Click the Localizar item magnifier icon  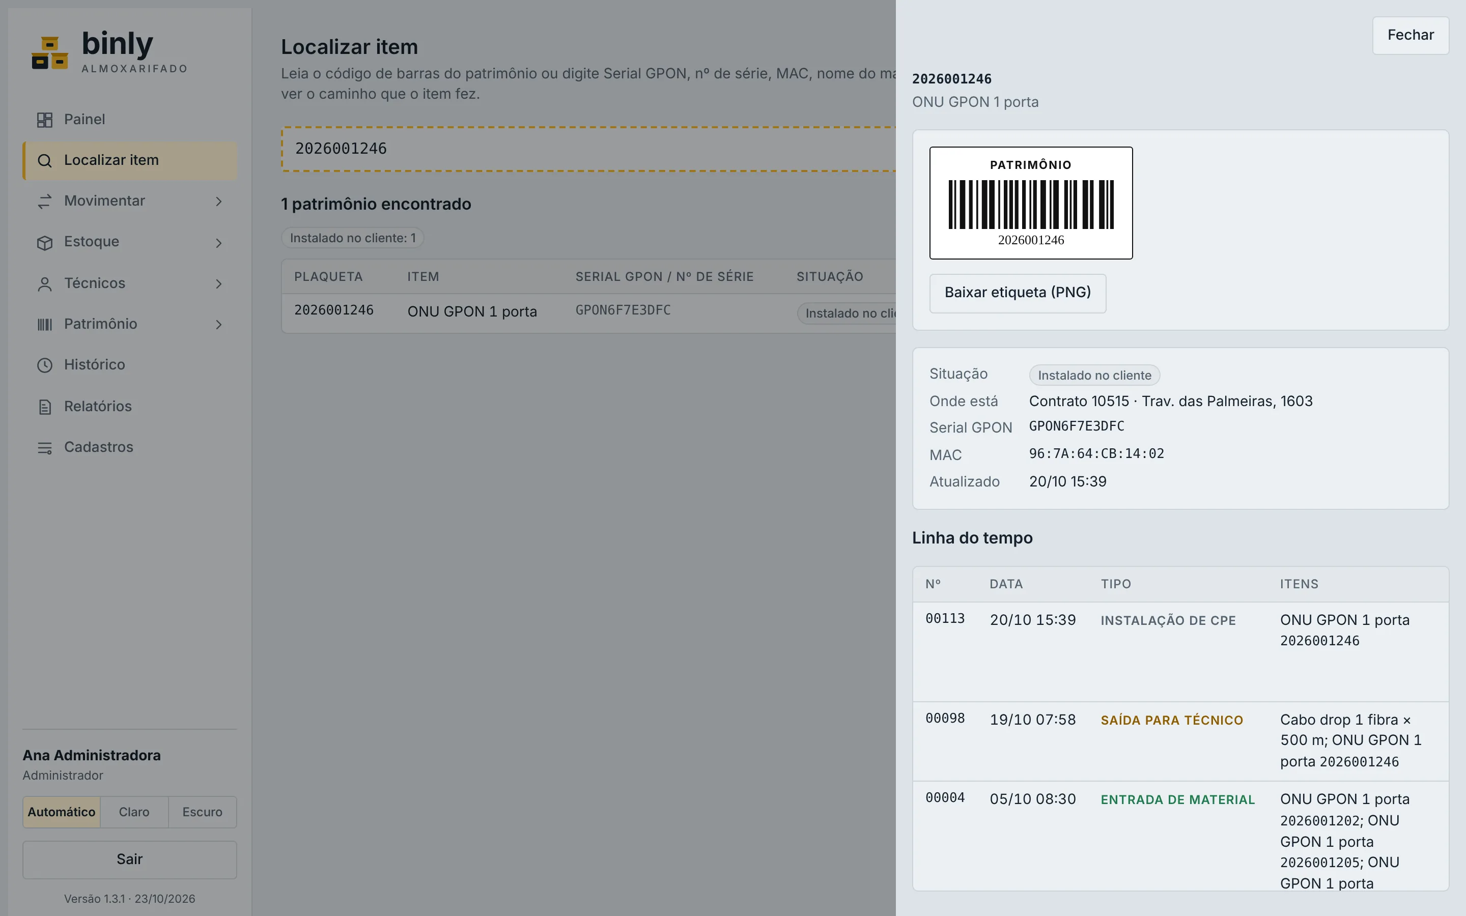(45, 160)
